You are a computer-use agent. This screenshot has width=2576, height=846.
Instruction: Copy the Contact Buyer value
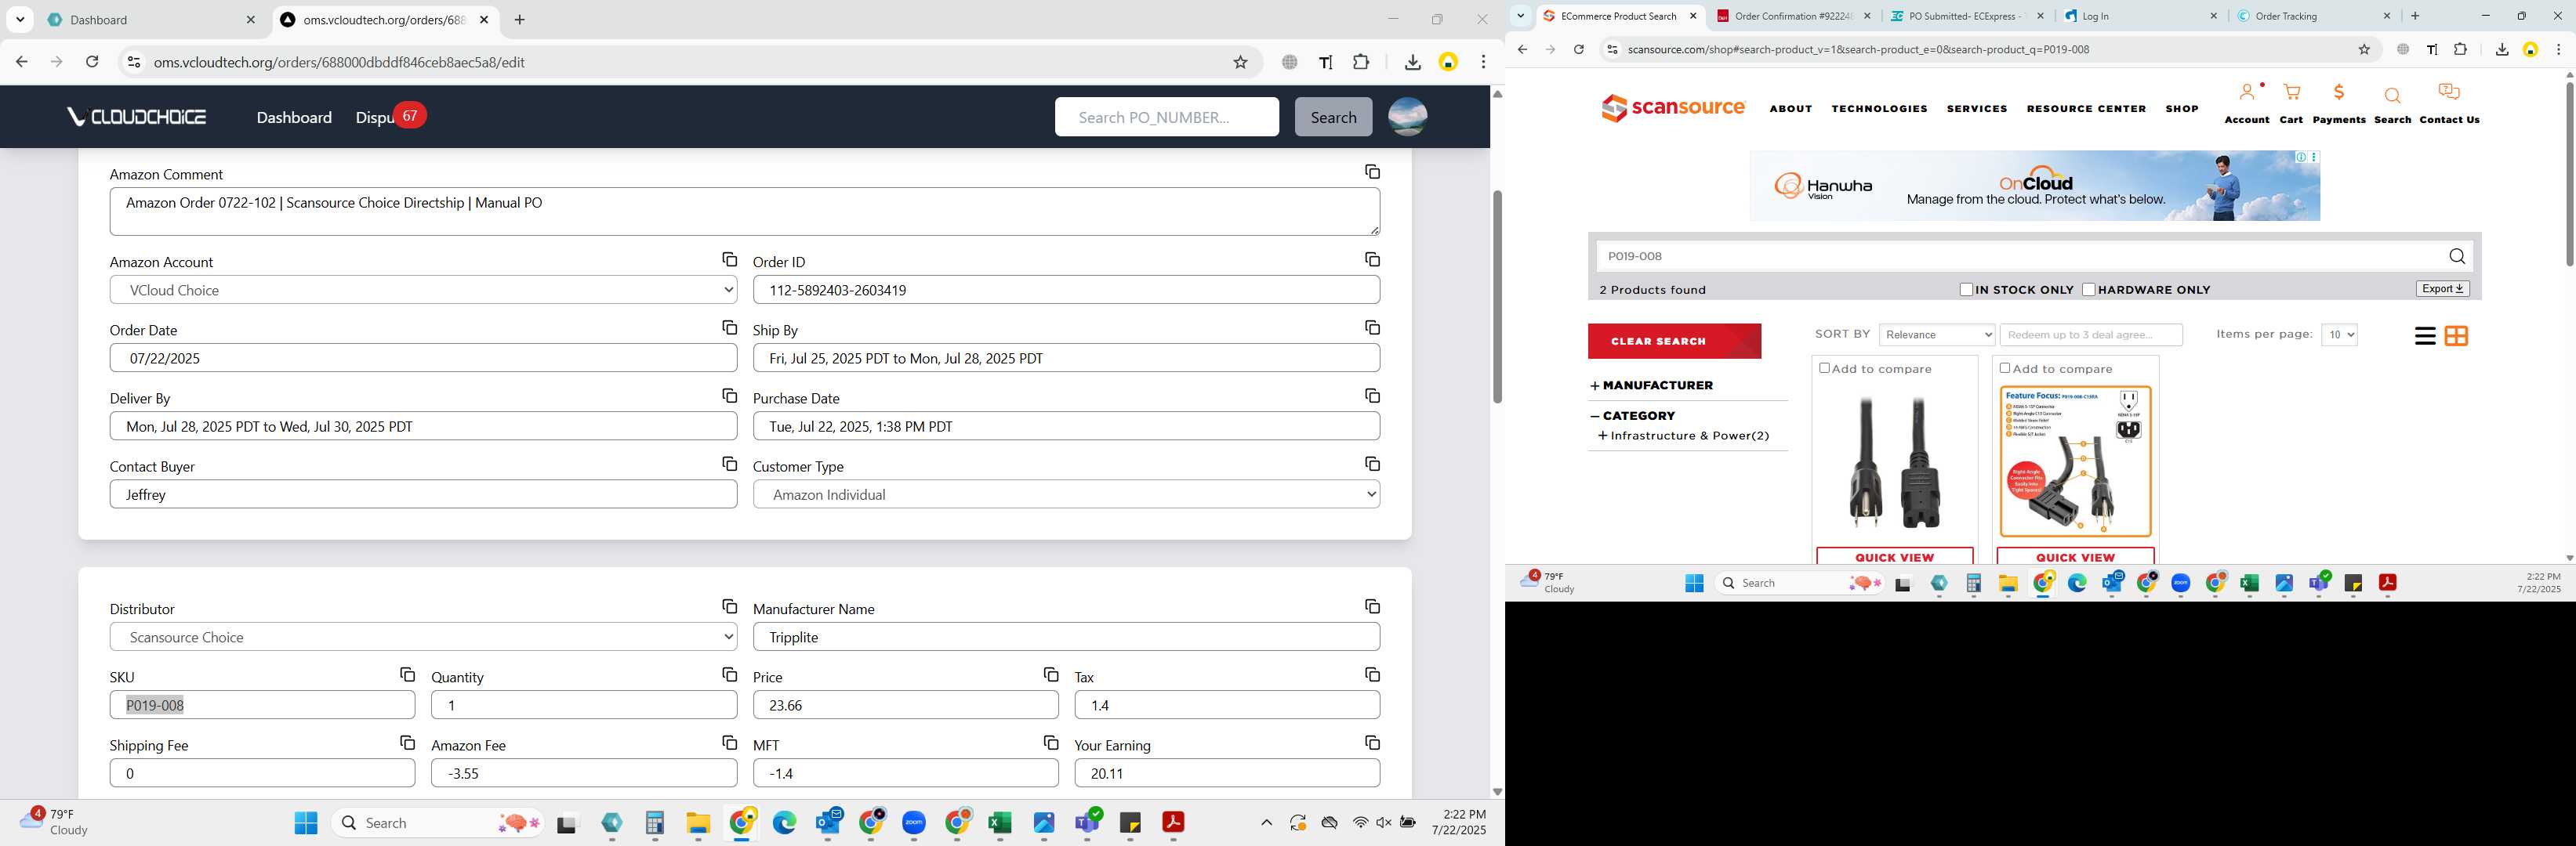[729, 464]
